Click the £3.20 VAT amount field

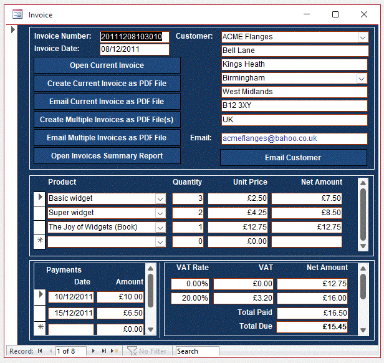(x=243, y=298)
